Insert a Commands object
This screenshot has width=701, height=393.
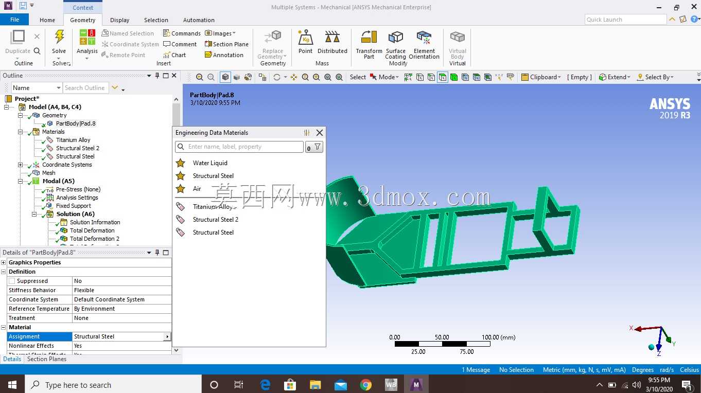click(x=182, y=33)
